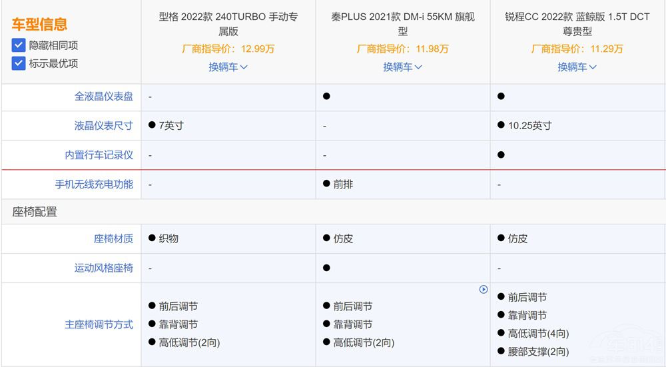Toggle the 隐藏相同项 checkbox
Viewport: 666px width, 367px height.
click(x=19, y=45)
